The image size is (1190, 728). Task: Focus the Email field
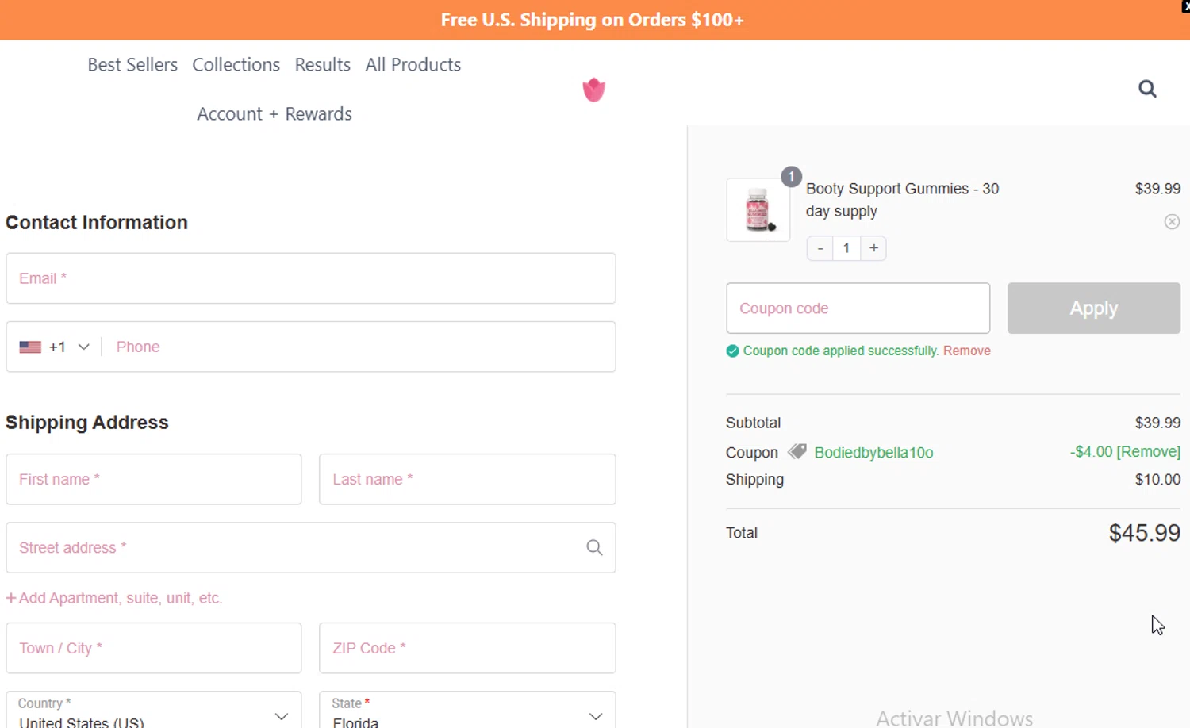point(311,278)
